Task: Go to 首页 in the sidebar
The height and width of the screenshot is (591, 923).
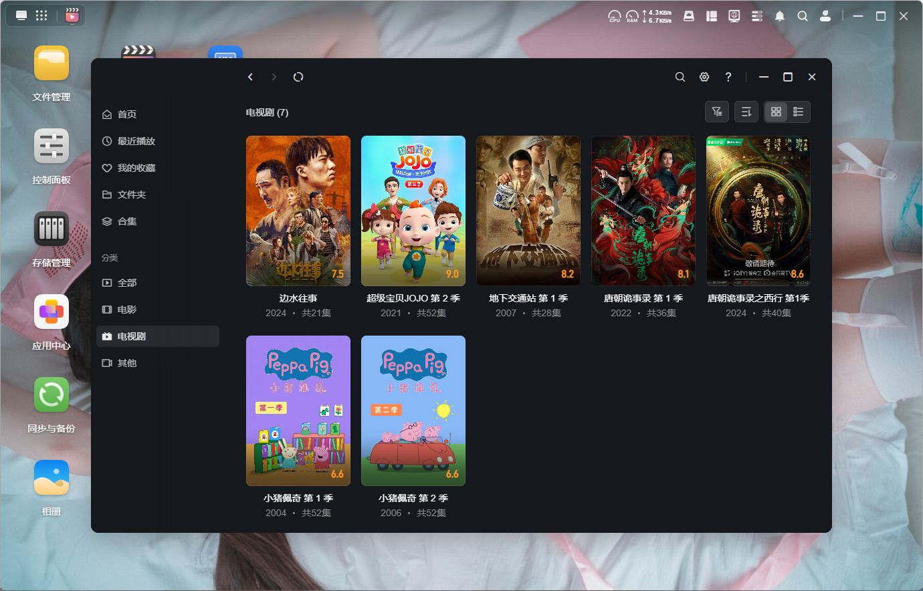Action: coord(158,114)
